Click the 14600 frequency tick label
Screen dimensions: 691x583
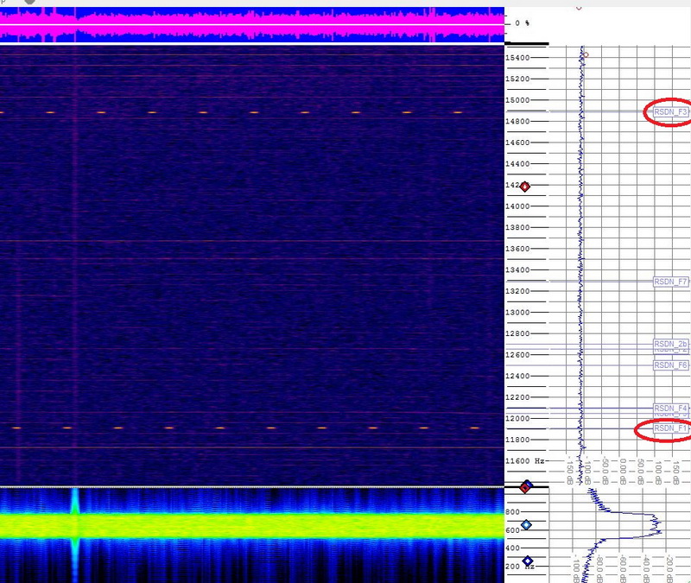coord(517,143)
